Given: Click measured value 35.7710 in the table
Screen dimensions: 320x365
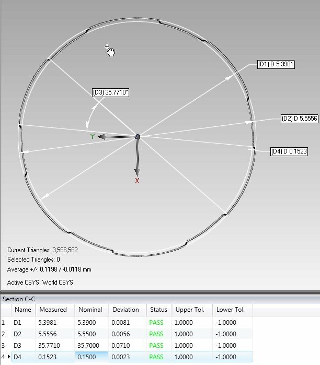Looking at the screenshot, I should point(49,346).
